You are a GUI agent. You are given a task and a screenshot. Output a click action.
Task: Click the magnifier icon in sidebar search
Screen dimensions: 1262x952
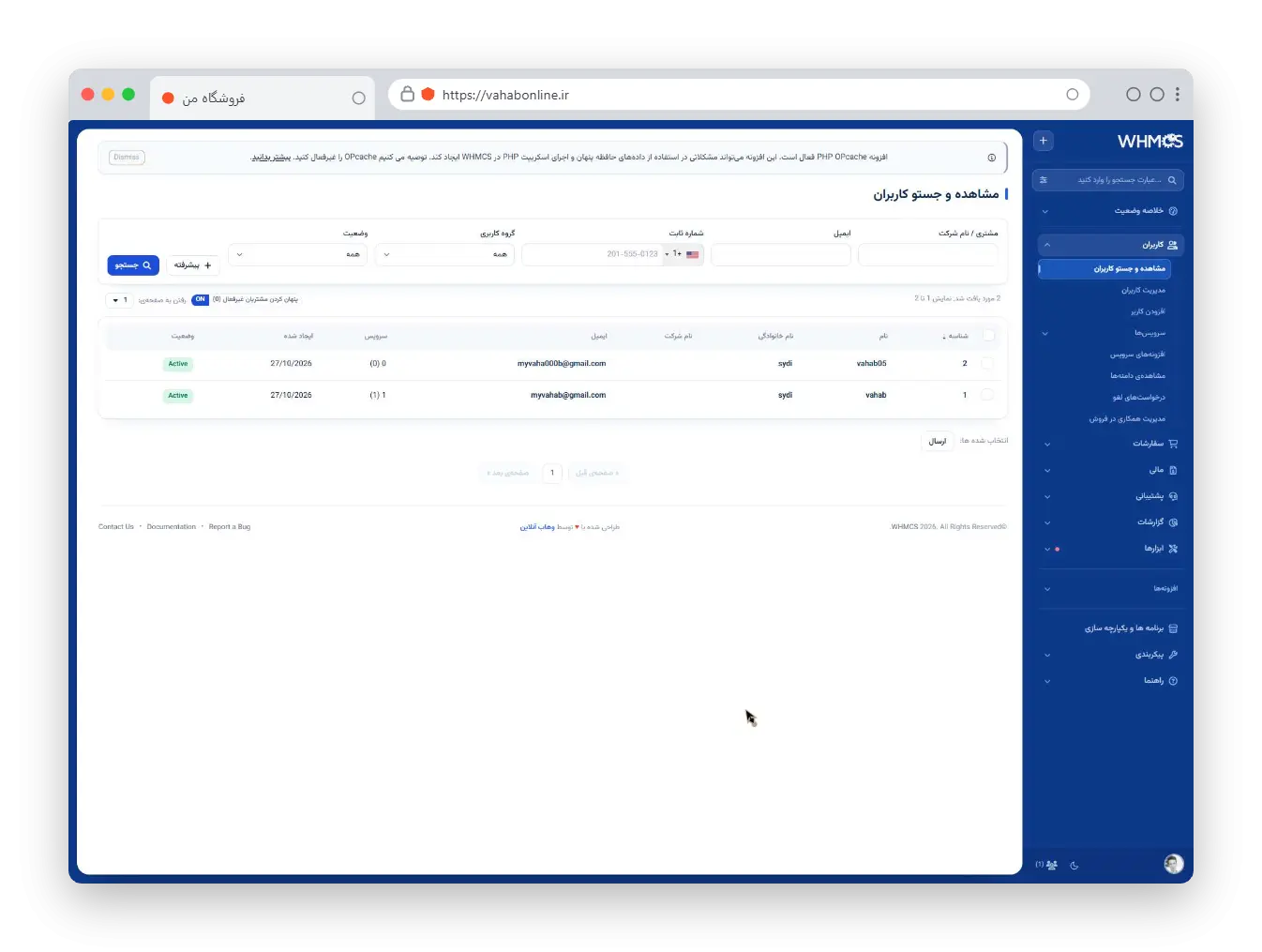pyautogui.click(x=1171, y=180)
